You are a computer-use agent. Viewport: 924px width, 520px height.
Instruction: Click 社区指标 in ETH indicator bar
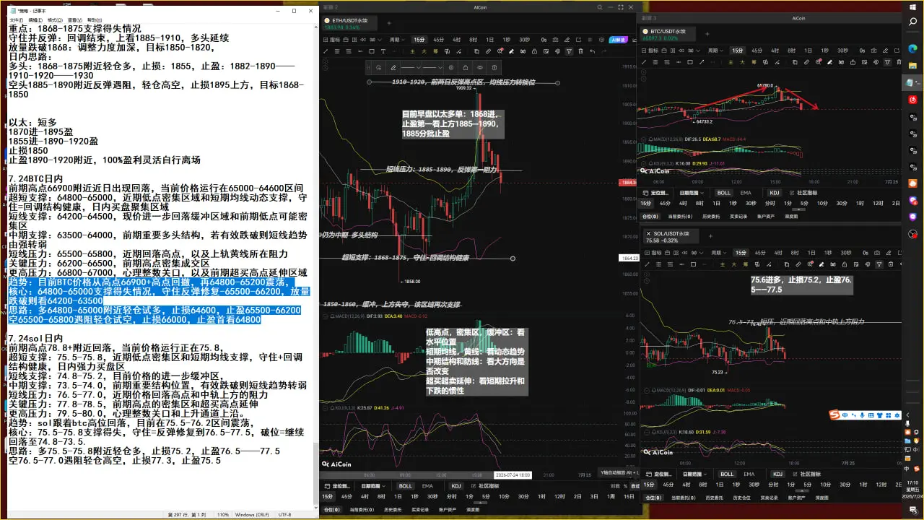pos(485,486)
